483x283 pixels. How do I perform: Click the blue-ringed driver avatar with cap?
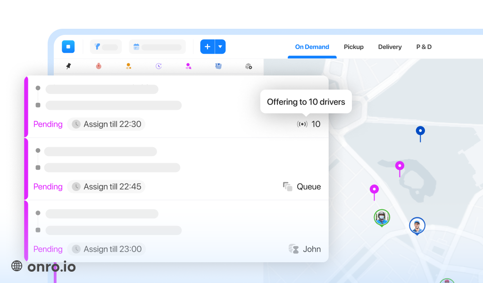tap(417, 226)
